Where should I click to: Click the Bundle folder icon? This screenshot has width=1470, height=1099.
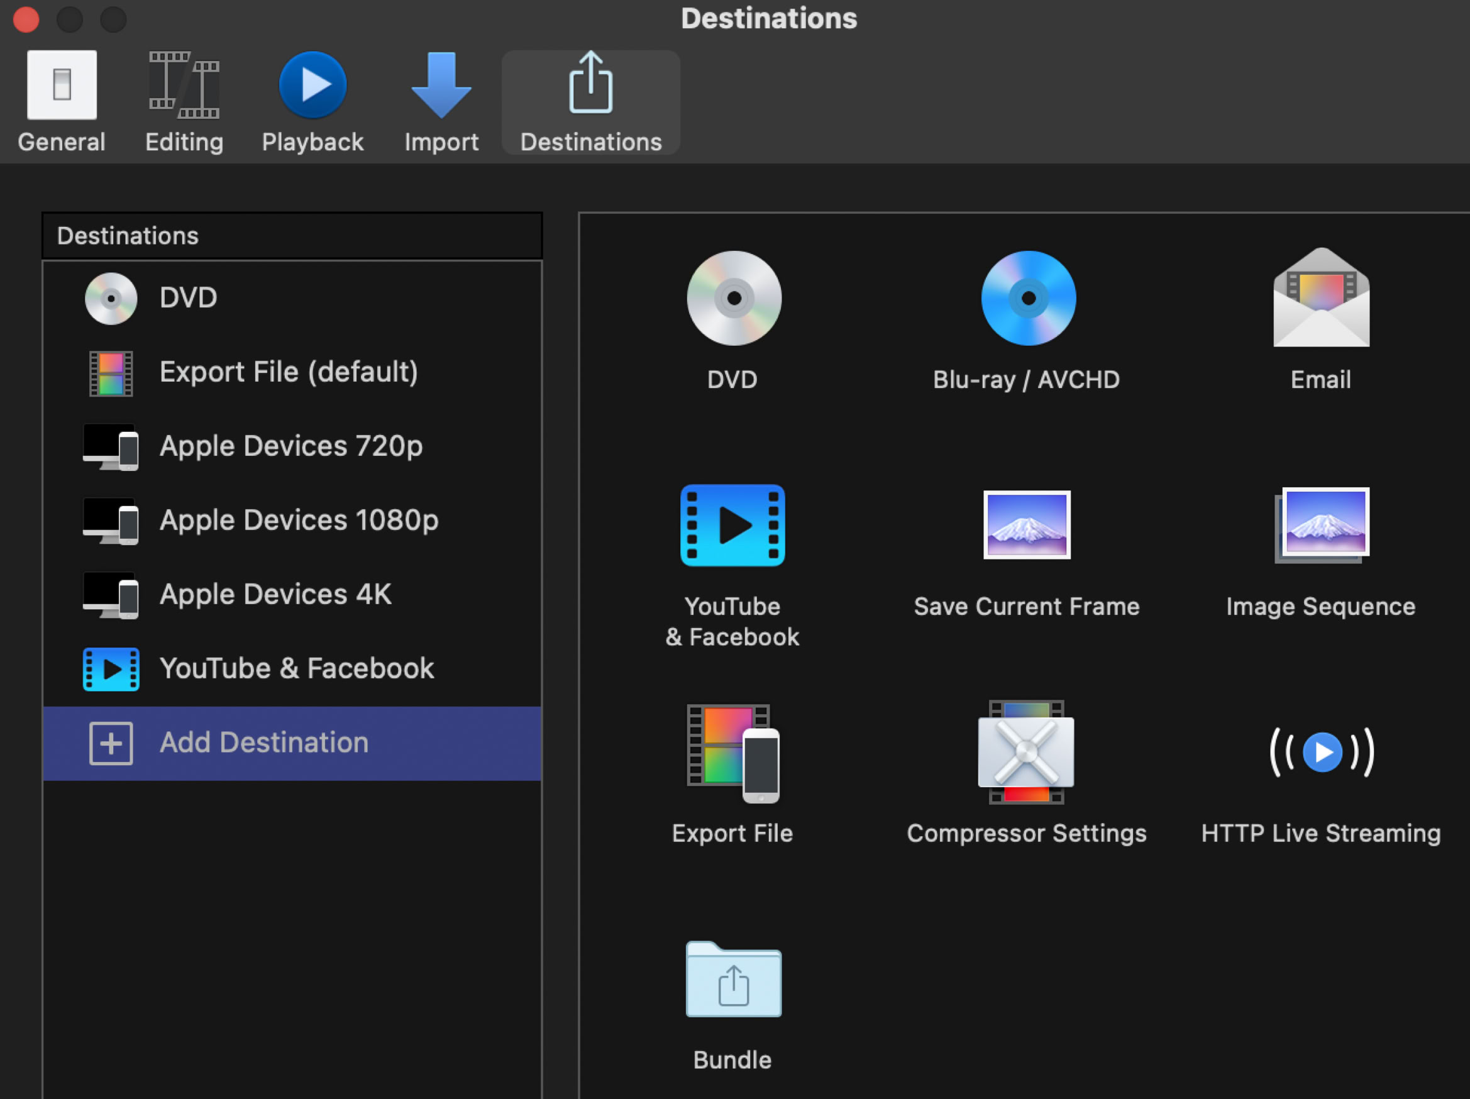(x=733, y=980)
